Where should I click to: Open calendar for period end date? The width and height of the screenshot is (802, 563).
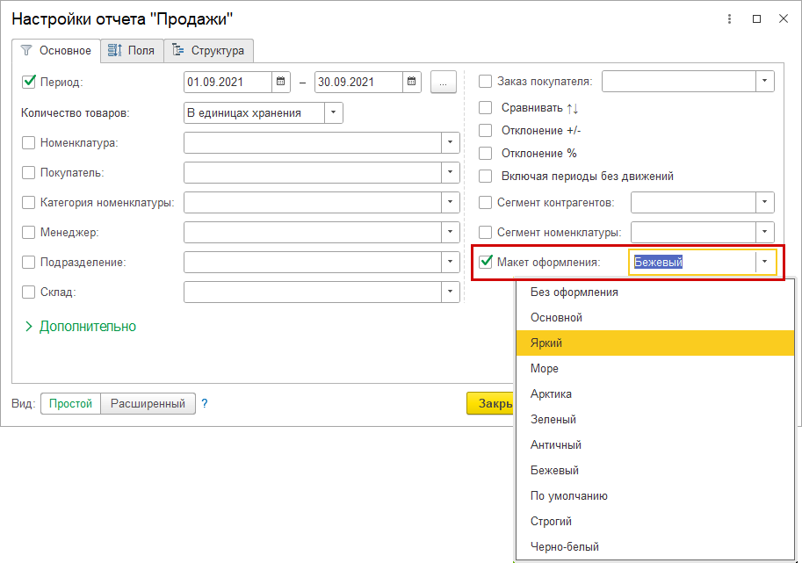tap(413, 82)
